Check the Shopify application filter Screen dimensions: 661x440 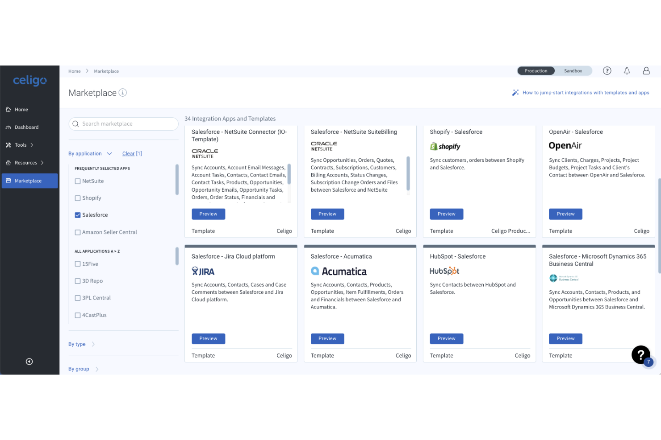tap(78, 198)
